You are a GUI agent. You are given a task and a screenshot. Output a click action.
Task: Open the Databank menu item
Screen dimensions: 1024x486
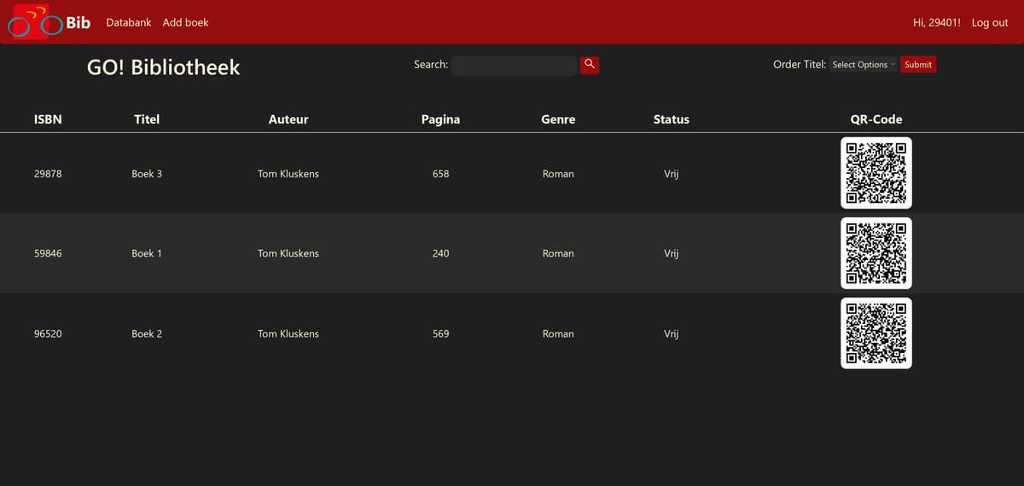click(x=128, y=22)
